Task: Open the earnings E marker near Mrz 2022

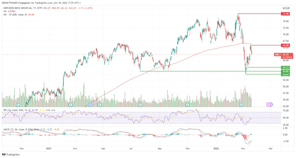Action: pos(241,104)
